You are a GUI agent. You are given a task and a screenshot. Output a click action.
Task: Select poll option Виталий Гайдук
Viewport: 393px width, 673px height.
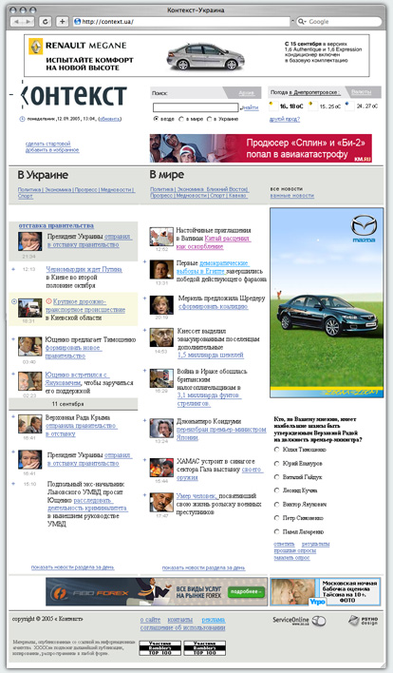[277, 477]
